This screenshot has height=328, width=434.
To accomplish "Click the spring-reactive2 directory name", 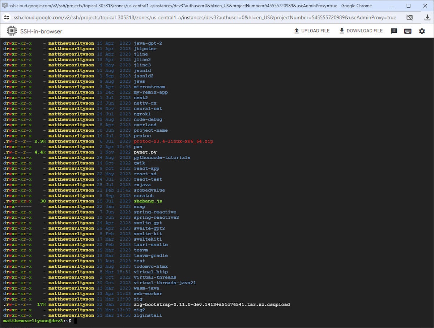I will click(x=156, y=218).
